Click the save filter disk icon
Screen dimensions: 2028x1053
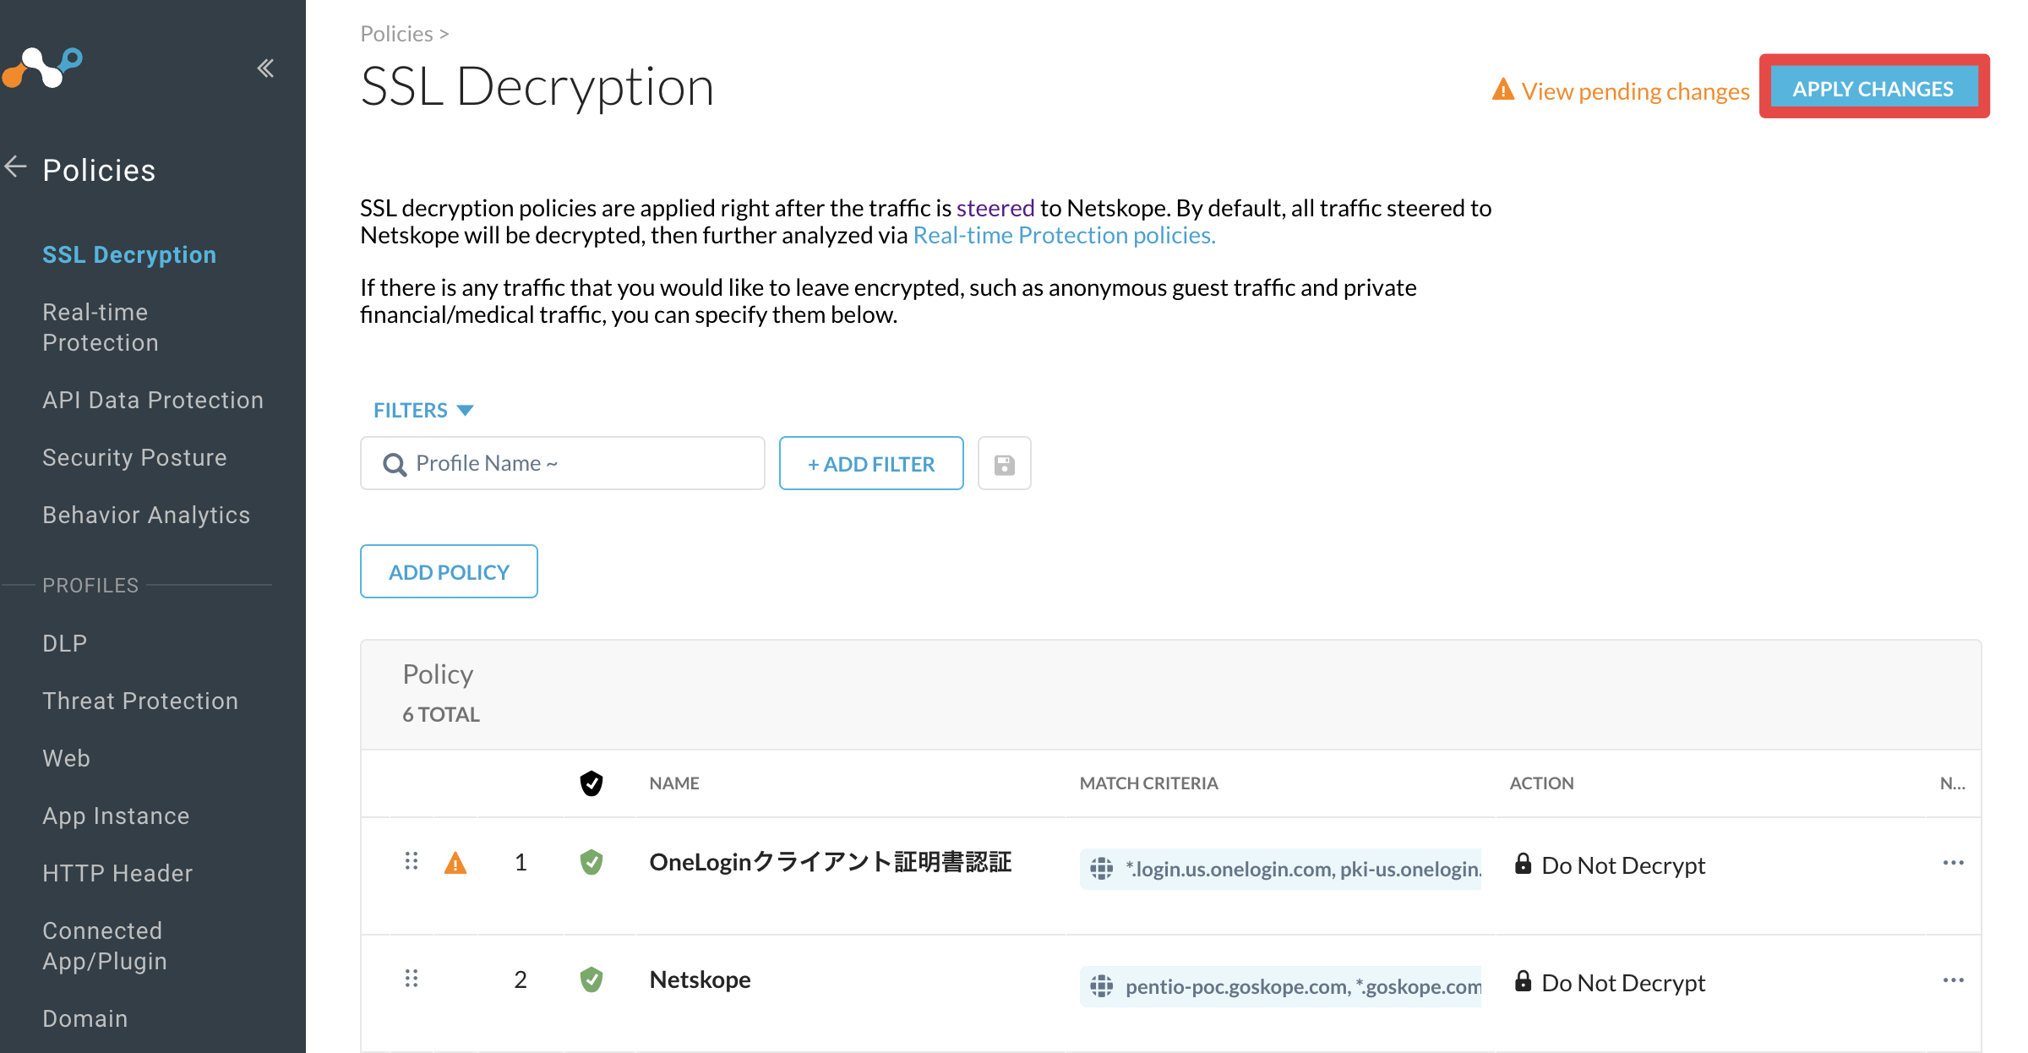[1004, 464]
